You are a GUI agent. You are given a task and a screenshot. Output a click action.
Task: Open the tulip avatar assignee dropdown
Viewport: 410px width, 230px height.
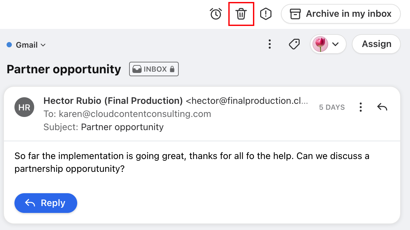[335, 44]
